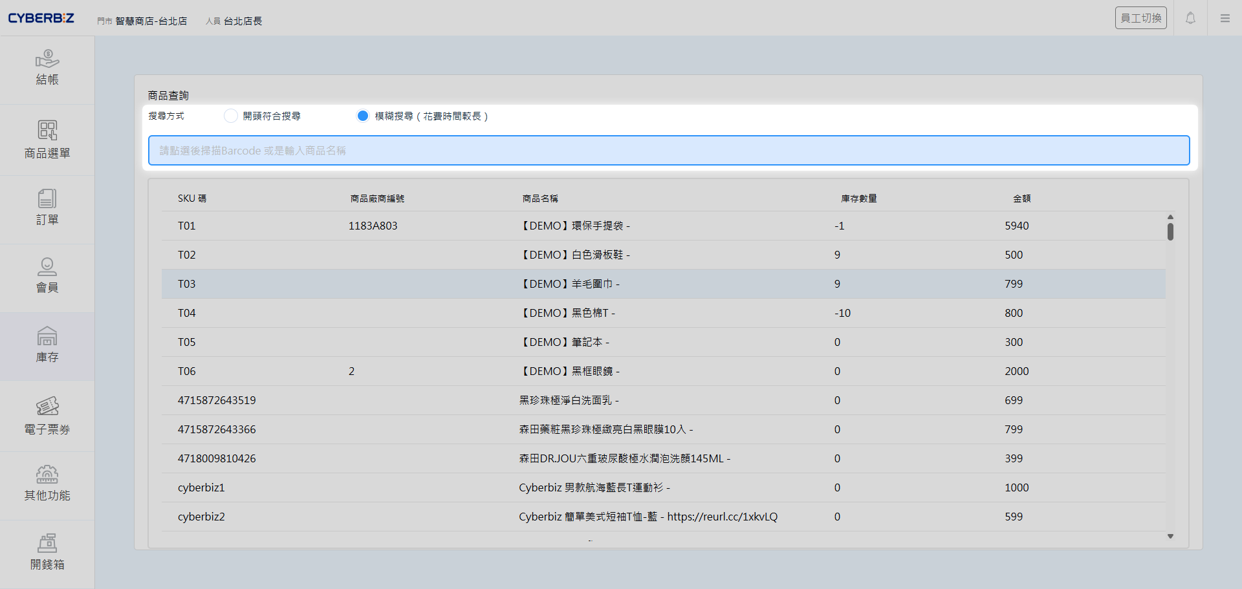This screenshot has height=589, width=1242.
Task: Select the highlighted T03 羊毛圍巾 row
Action: pos(582,284)
